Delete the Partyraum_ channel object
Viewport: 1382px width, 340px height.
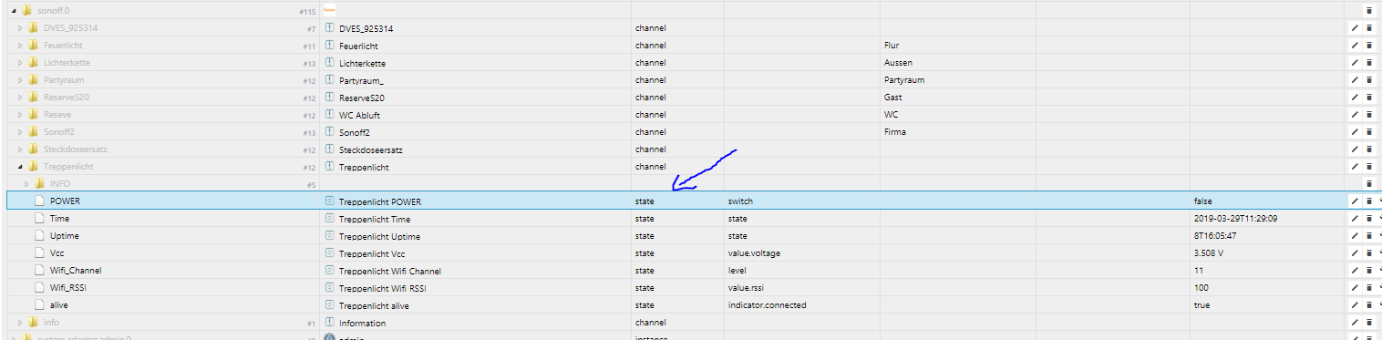coord(1368,80)
